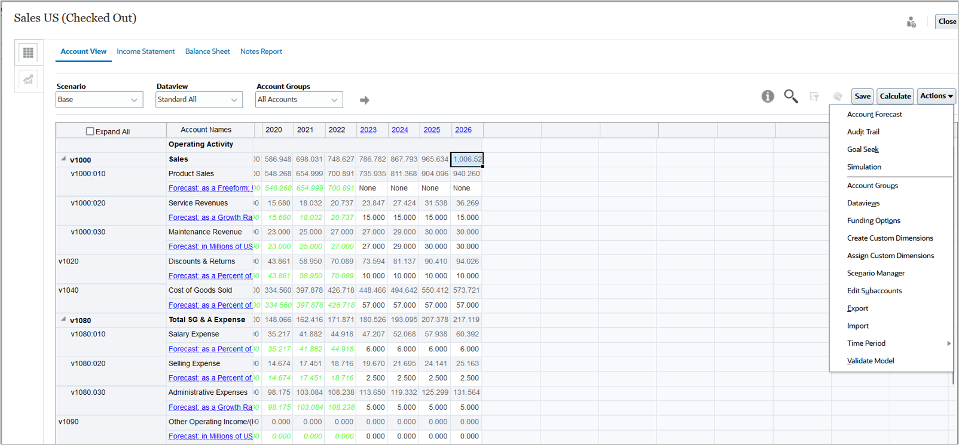Switch to the Account View tab
The width and height of the screenshot is (959, 445).
pos(84,51)
